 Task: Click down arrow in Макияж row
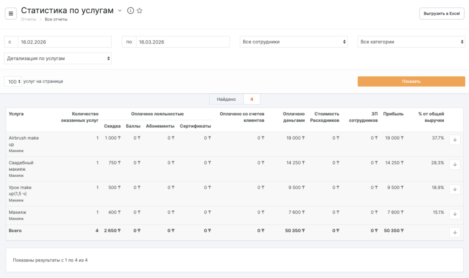(x=455, y=214)
